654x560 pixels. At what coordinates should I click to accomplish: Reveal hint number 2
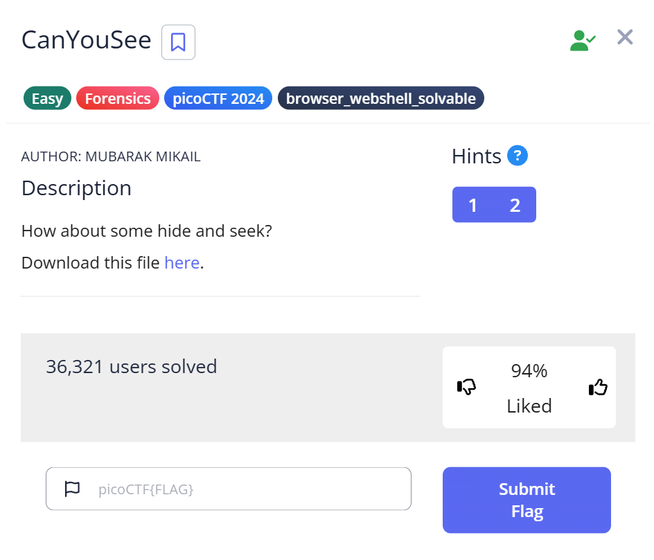tap(515, 205)
